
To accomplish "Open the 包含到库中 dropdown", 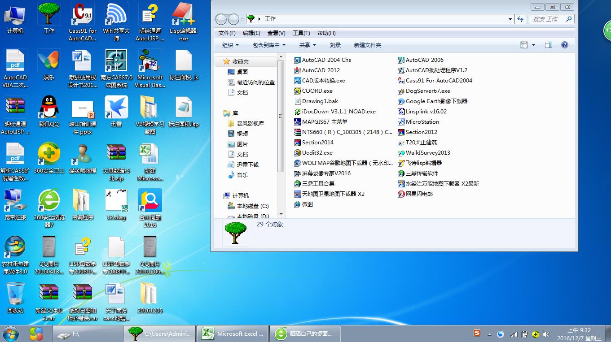I will (x=269, y=45).
